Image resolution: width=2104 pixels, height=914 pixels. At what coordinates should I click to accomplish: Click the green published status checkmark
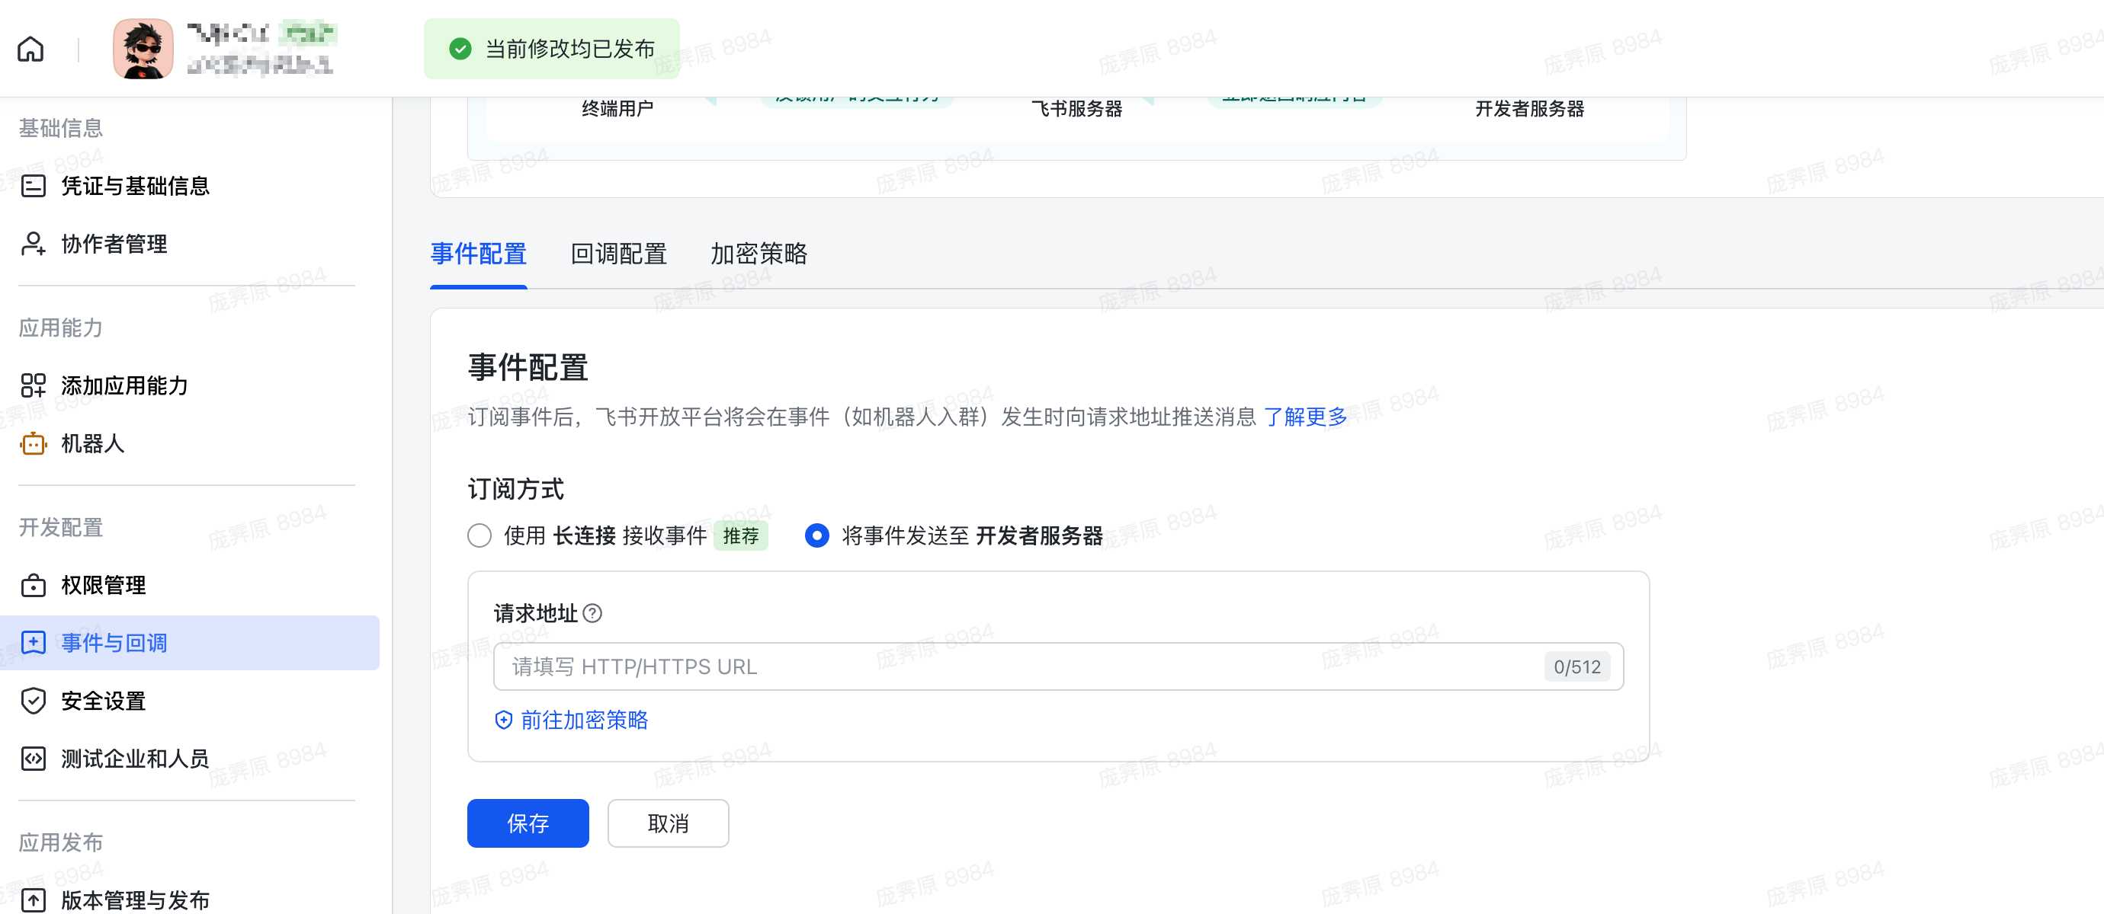pos(460,49)
